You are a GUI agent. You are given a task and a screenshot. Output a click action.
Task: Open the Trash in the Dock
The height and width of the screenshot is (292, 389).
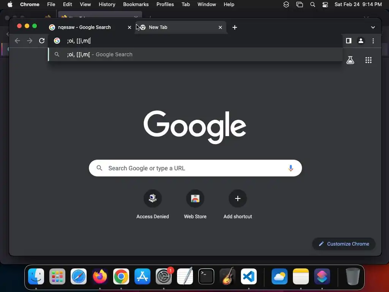point(353,276)
